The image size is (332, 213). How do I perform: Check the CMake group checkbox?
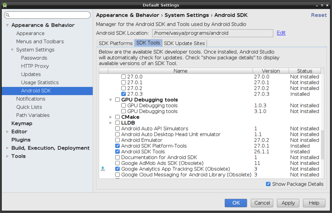point(118,117)
